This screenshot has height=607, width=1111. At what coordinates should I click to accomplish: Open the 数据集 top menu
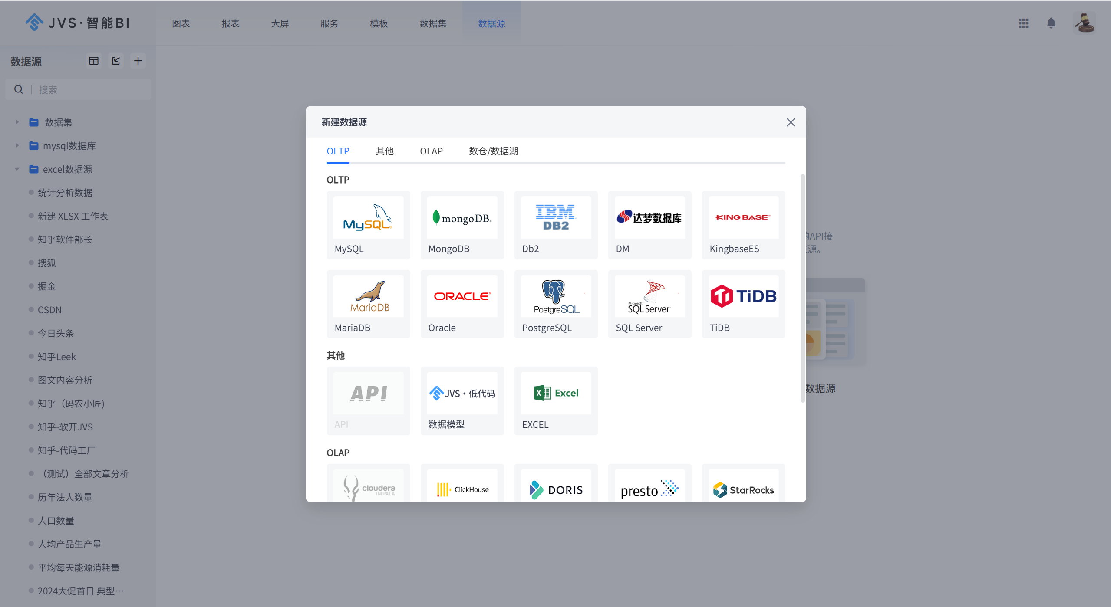(433, 23)
